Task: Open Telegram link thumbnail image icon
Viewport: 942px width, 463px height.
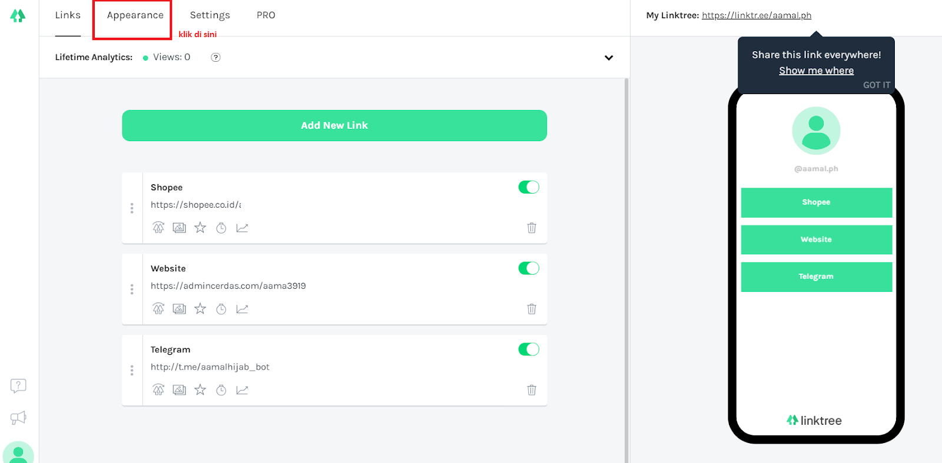Action: [179, 390]
